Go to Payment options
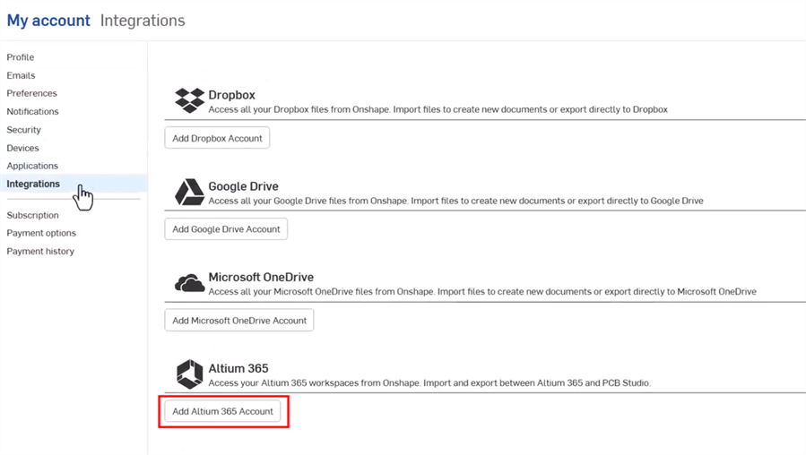 point(41,233)
